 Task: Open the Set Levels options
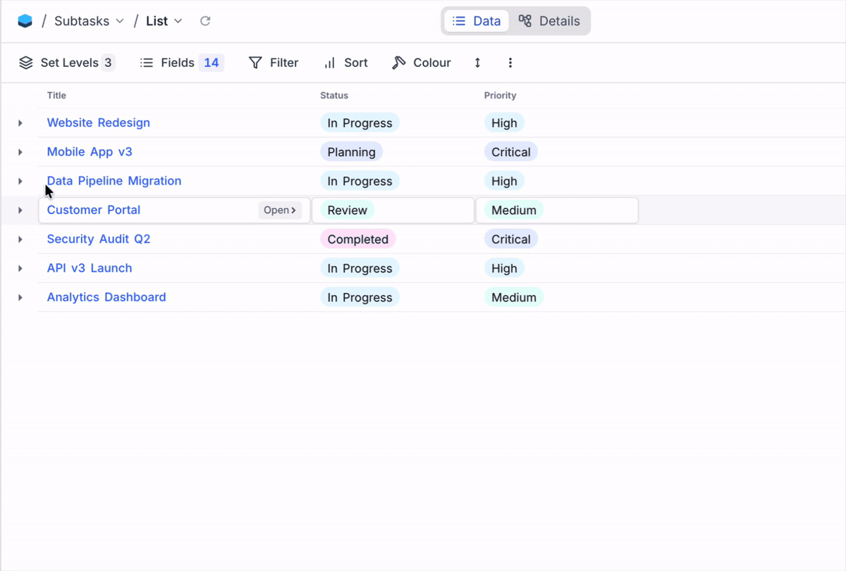click(x=67, y=63)
